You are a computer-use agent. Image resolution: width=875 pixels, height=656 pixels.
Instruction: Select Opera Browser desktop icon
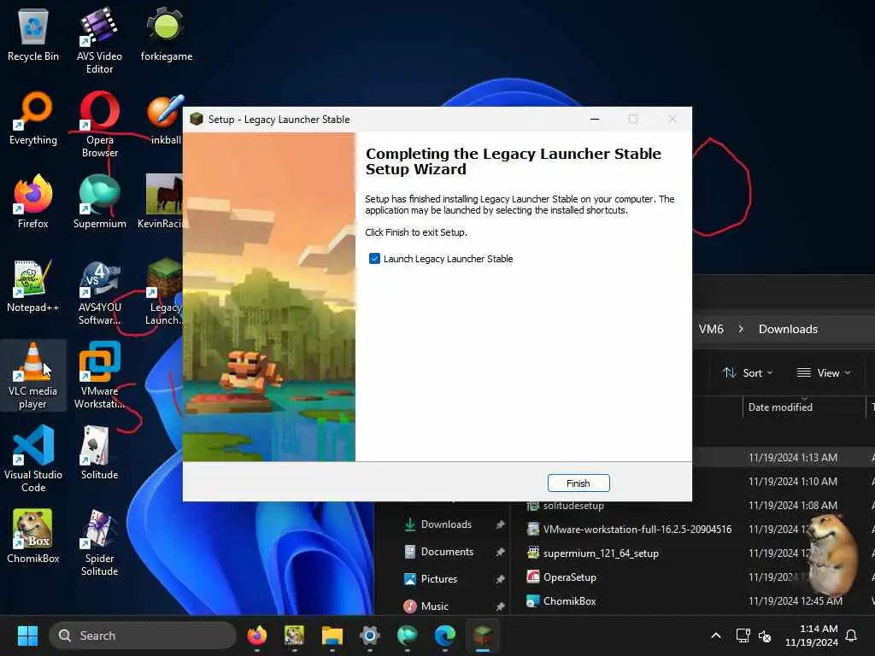99,125
